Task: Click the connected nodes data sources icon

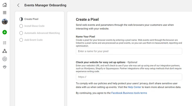Action: tap(4, 51)
